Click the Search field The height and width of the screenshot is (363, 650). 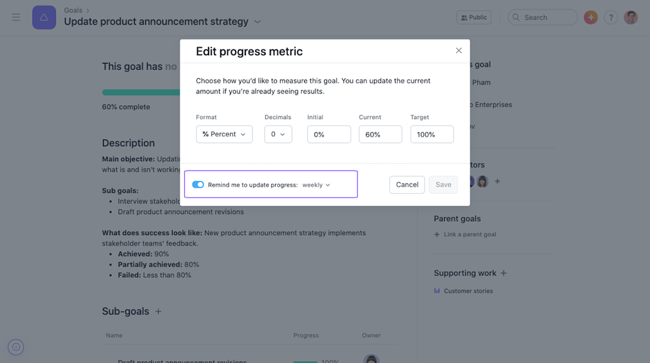coord(543,18)
